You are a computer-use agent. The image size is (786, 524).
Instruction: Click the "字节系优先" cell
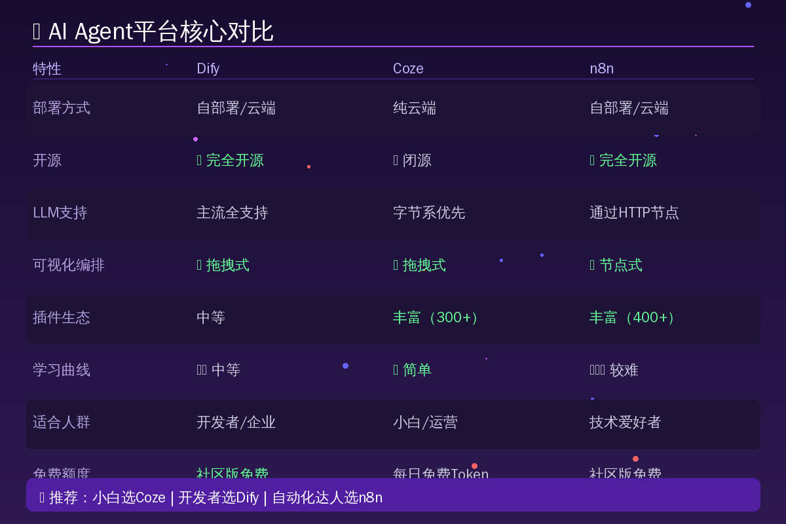click(429, 212)
